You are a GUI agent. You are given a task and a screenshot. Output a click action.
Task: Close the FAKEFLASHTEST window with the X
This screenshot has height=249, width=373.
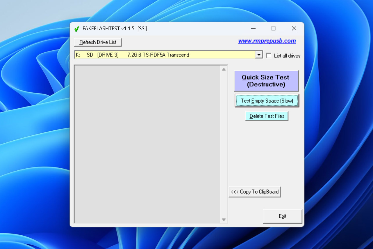tap(294, 29)
